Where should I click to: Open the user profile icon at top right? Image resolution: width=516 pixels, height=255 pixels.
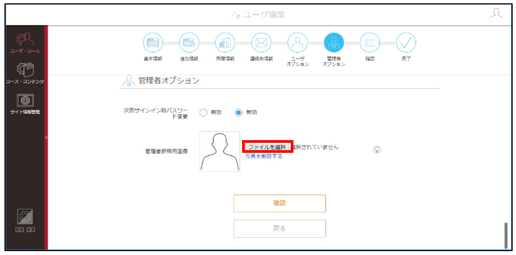[x=496, y=13]
